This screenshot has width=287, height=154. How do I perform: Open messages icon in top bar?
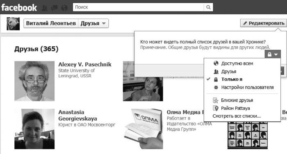(55, 8)
